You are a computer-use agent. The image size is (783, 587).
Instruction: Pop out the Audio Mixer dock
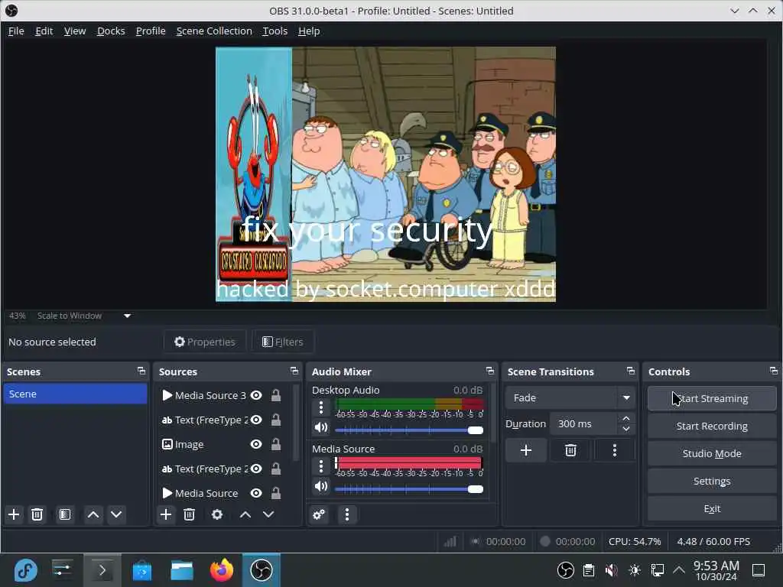pyautogui.click(x=490, y=371)
